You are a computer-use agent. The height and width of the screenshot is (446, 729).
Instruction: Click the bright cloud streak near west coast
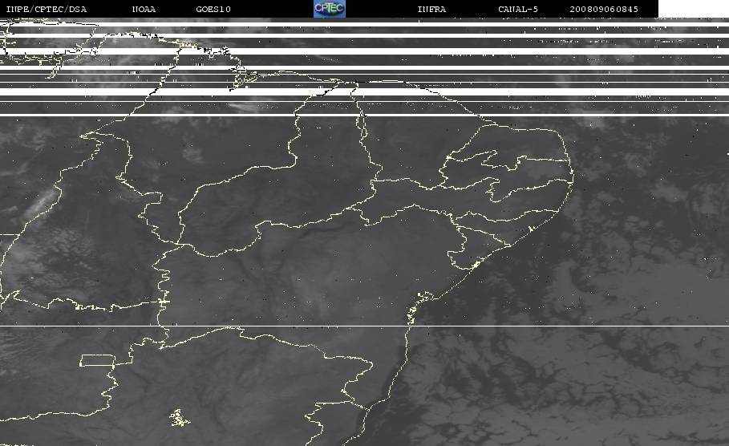(43, 201)
